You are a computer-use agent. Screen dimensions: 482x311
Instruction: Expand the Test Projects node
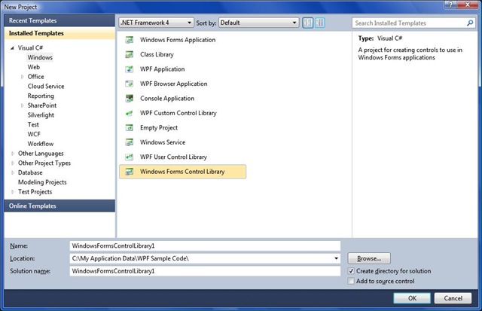click(13, 192)
